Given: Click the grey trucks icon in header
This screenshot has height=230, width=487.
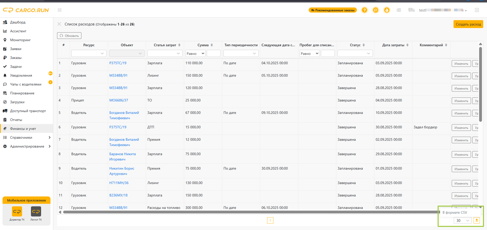Looking at the screenshot, I should [411, 10].
